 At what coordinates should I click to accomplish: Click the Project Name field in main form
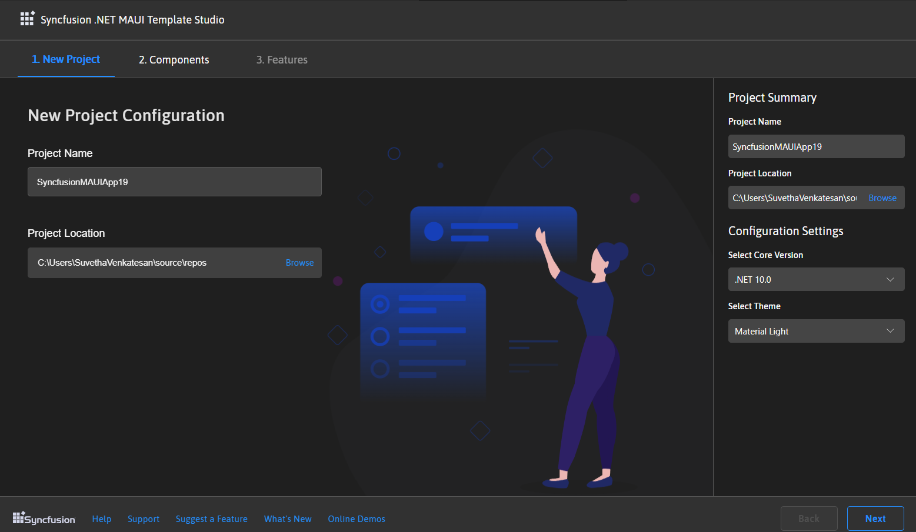click(x=175, y=182)
